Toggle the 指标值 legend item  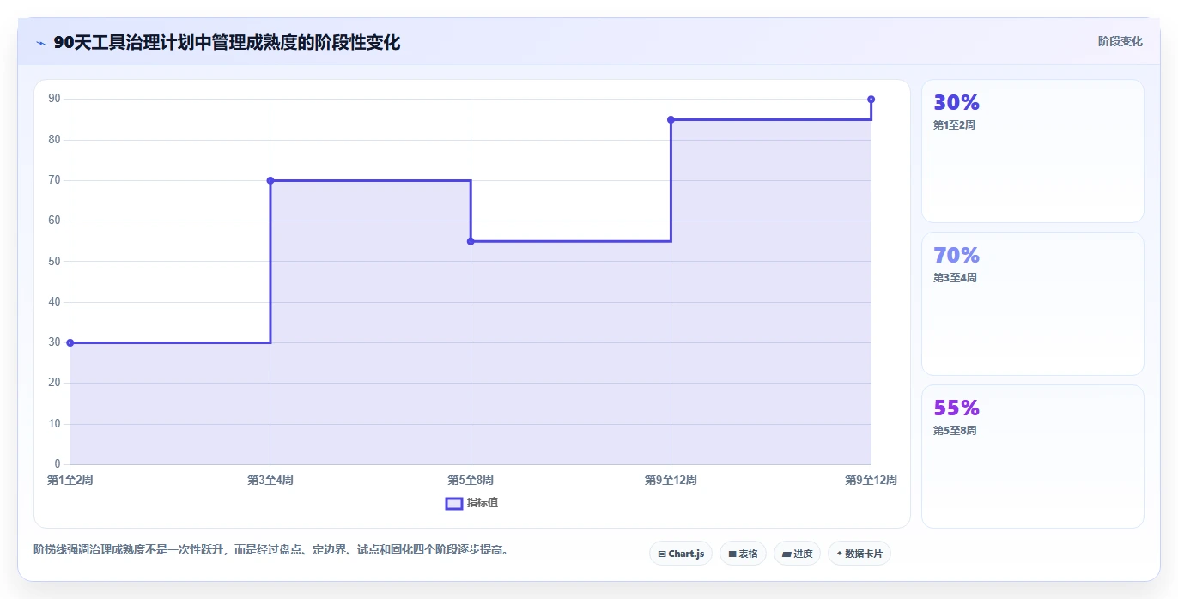pyautogui.click(x=471, y=503)
